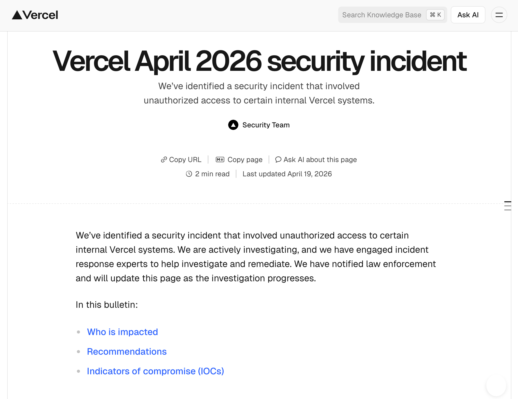Click the ⌘K shortcut badge in the search bar

click(x=435, y=15)
